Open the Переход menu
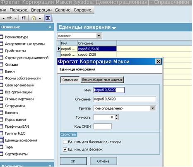Screen dimensions: 193x167 coord(19,10)
